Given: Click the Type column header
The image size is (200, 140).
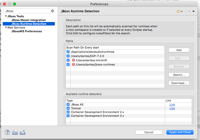Looking at the screenshot, I should pos(115,100).
